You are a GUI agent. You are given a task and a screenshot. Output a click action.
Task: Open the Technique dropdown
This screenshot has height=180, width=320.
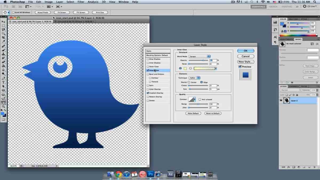coord(194,78)
